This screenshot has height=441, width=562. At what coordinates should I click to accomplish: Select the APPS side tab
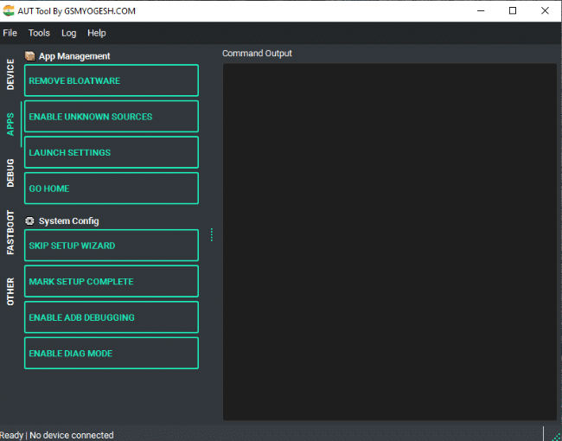10,124
